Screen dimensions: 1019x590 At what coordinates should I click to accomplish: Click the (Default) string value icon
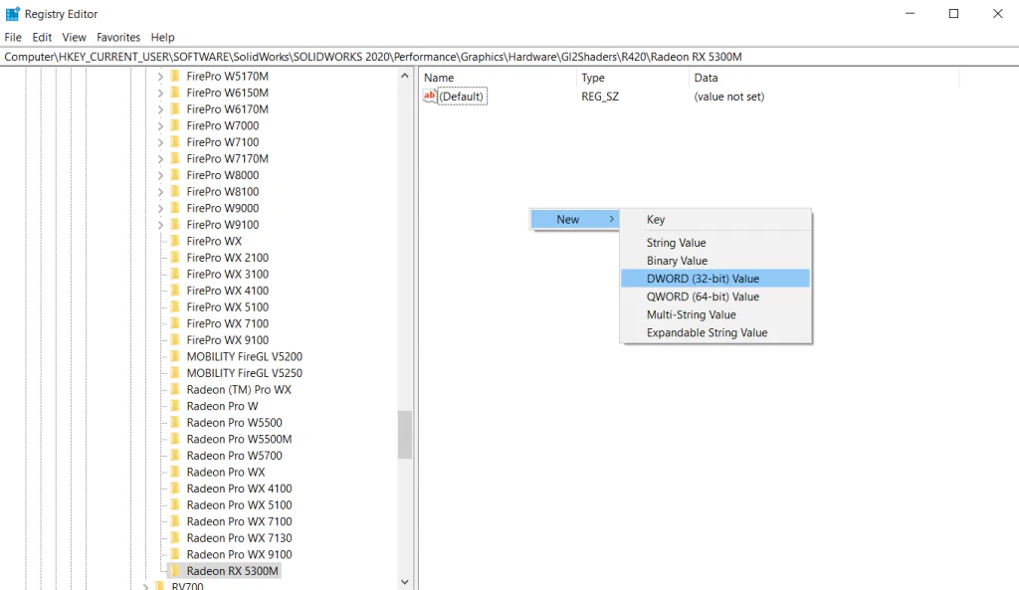pyautogui.click(x=430, y=97)
